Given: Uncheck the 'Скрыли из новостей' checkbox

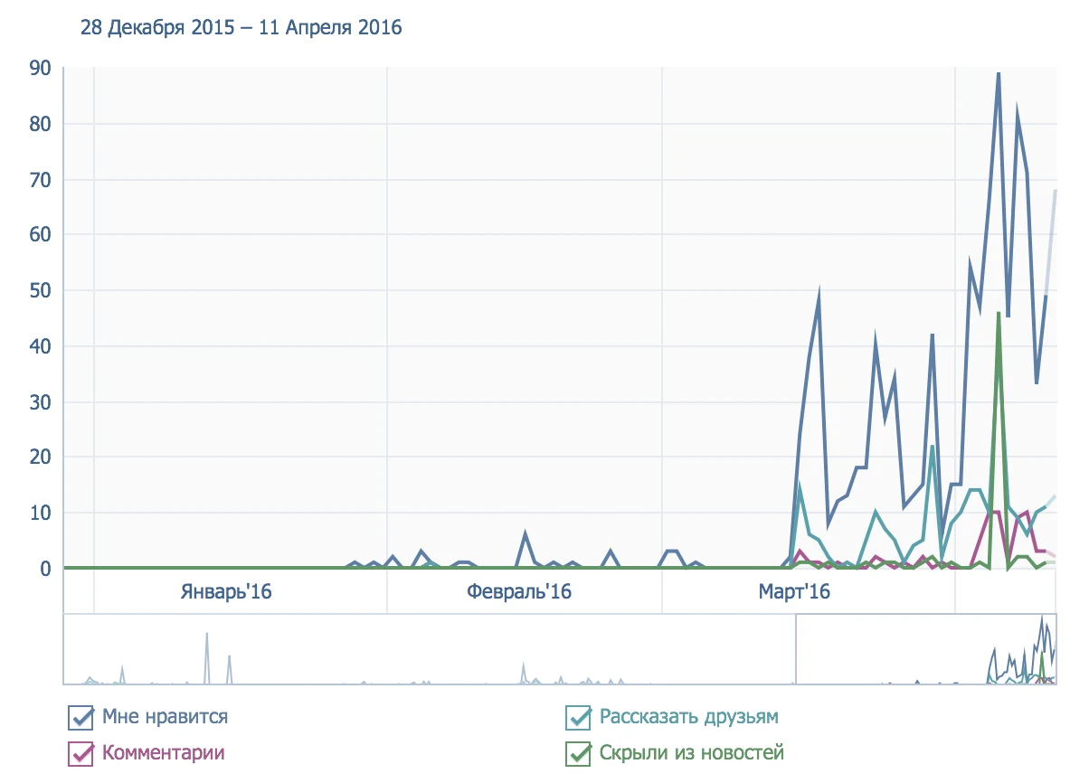Looking at the screenshot, I should [x=578, y=753].
